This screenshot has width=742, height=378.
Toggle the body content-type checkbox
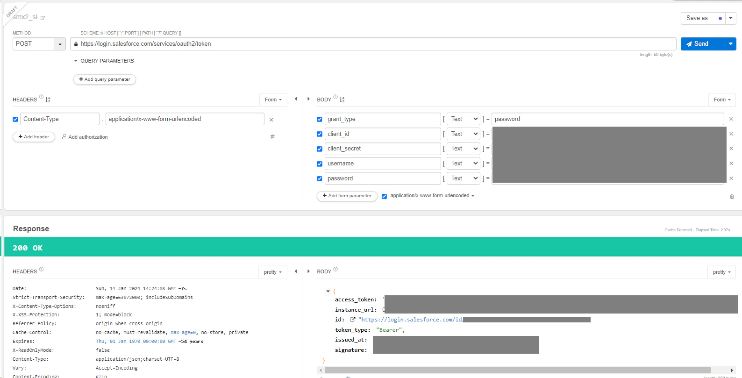385,196
